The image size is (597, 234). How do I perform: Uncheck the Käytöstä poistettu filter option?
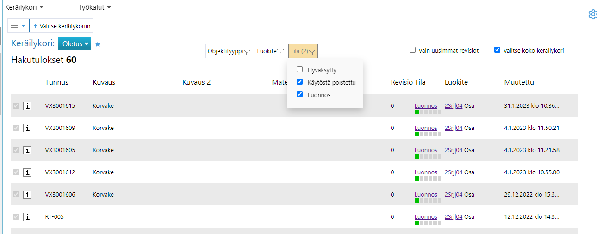(x=300, y=82)
